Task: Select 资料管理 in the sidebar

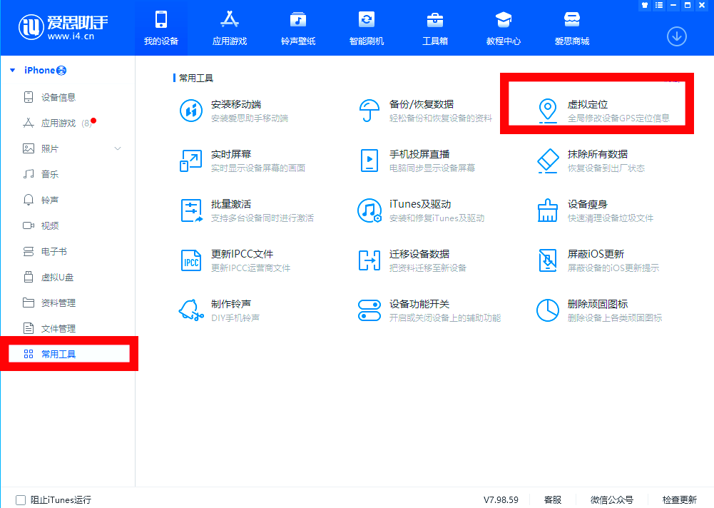Action: click(x=58, y=303)
